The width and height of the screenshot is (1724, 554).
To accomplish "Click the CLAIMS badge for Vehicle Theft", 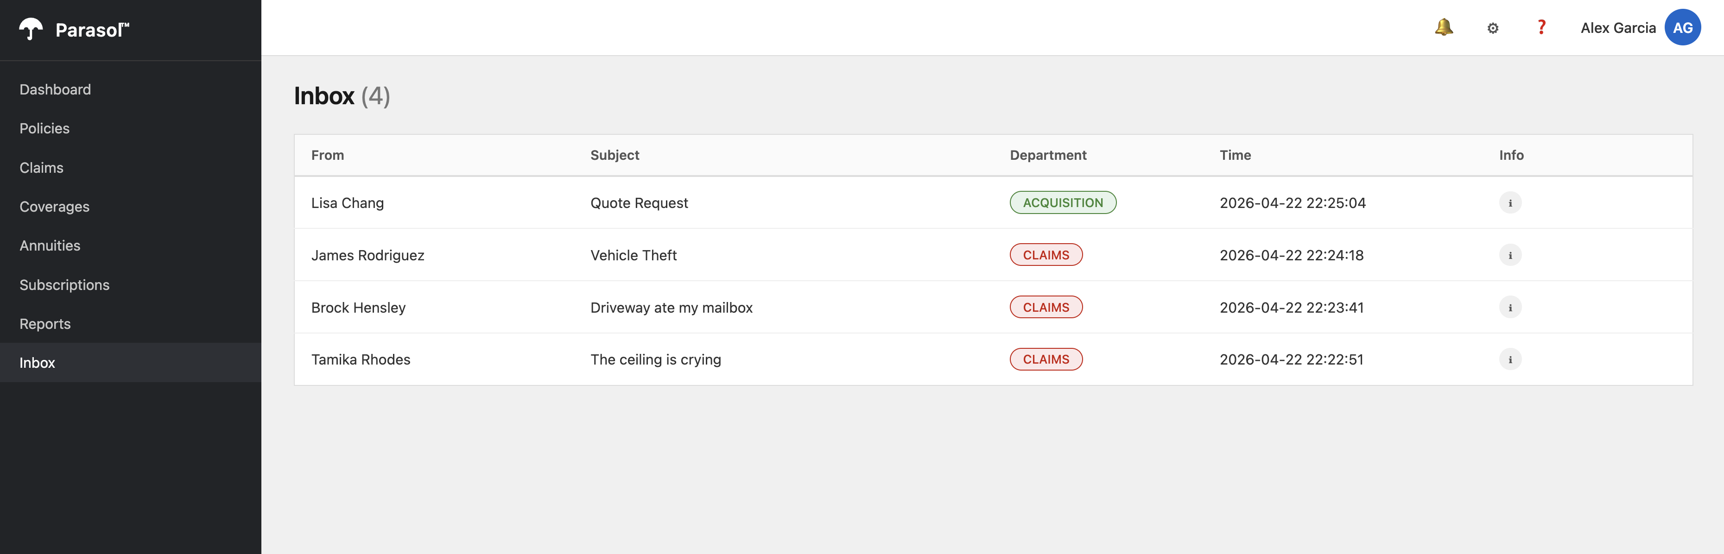I will pyautogui.click(x=1046, y=255).
